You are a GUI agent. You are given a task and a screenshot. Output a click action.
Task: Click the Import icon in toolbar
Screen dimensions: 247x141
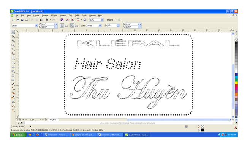(x=68, y=20)
